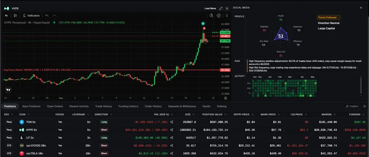This screenshot has width=369, height=157.
Task: Click the Large Capital tag
Action: [x=326, y=28]
